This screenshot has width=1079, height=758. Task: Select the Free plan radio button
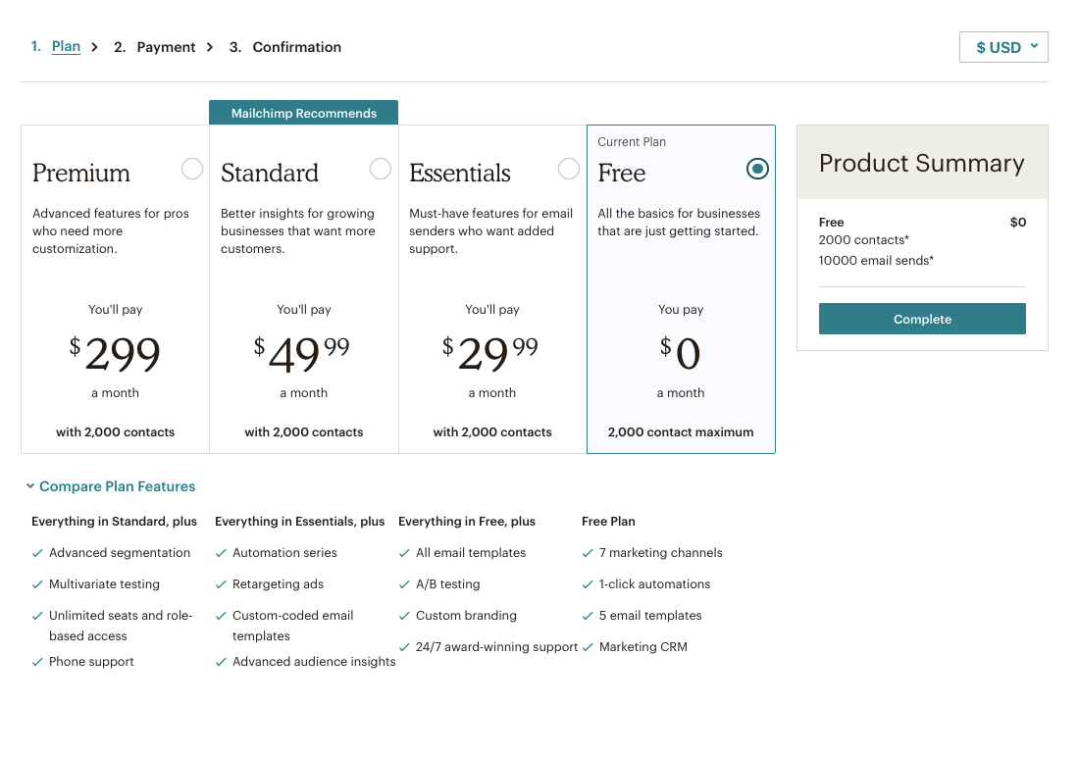point(757,169)
